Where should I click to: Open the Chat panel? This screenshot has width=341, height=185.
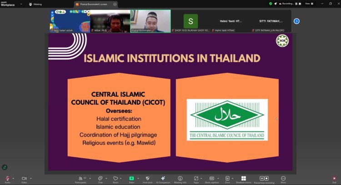[x=100, y=180]
